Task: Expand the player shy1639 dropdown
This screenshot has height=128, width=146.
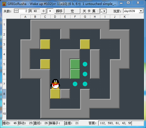Action: coord(141,11)
